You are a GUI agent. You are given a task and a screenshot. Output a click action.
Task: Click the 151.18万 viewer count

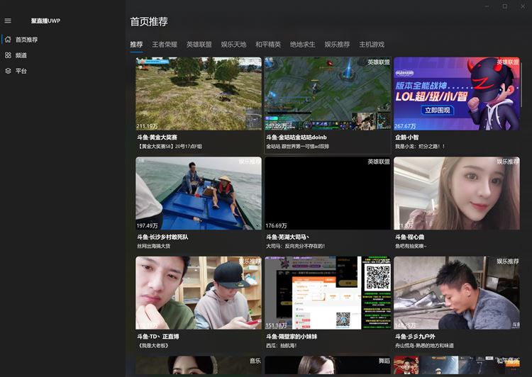coord(276,325)
